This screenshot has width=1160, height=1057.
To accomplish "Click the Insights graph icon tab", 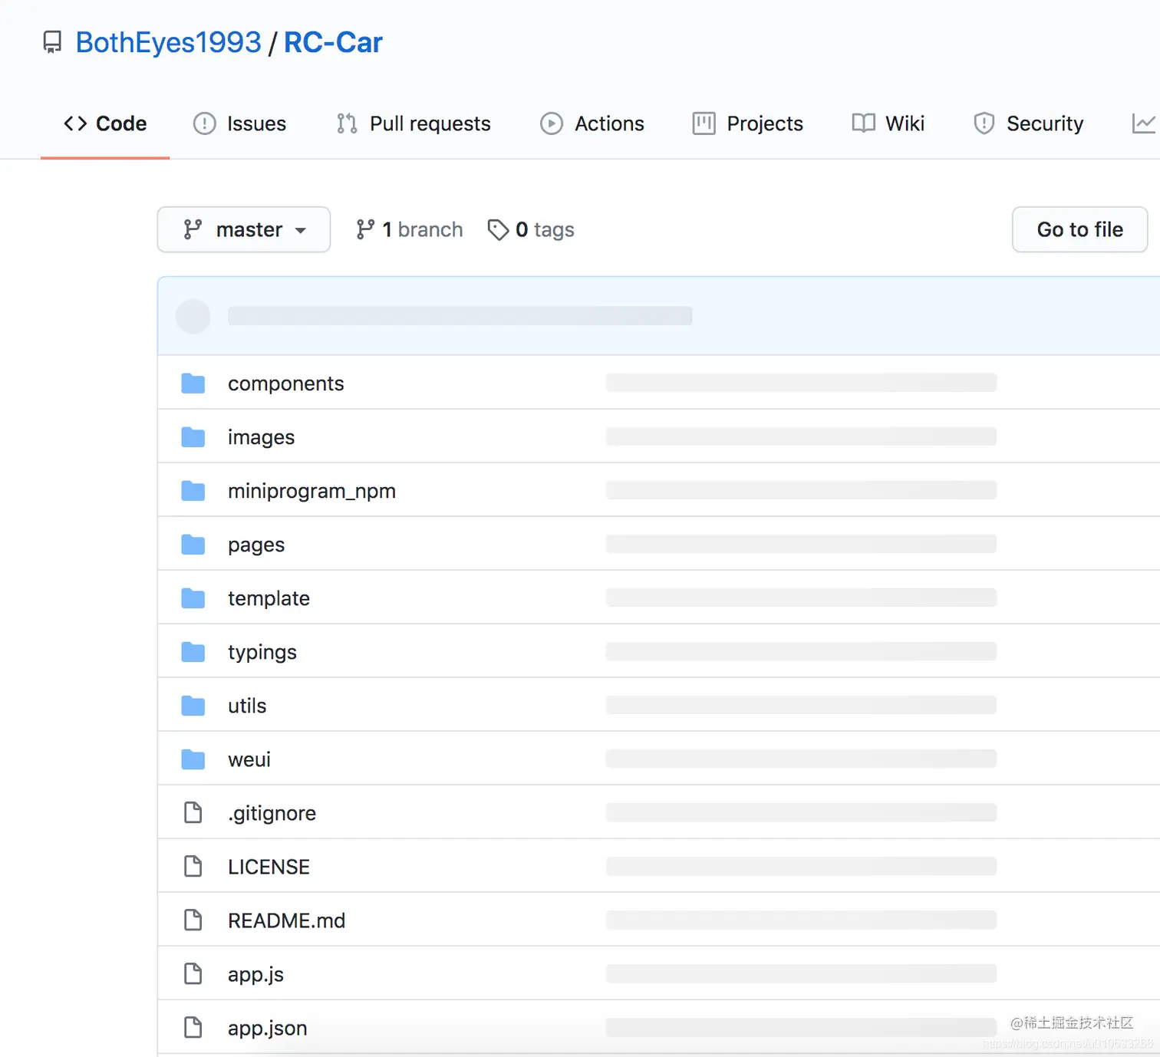I will tap(1144, 123).
